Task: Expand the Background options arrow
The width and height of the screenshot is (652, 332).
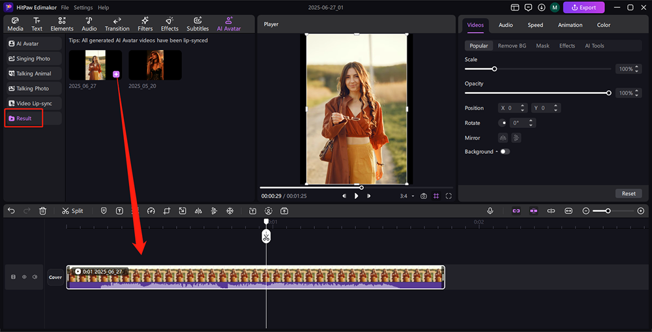Action: coord(496,151)
